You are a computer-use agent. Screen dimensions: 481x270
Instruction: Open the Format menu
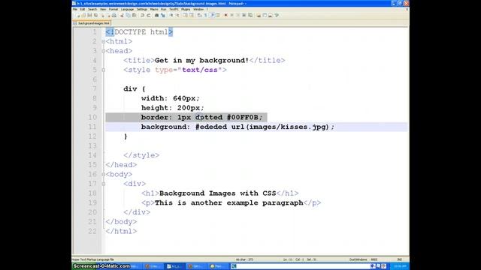[113, 9]
